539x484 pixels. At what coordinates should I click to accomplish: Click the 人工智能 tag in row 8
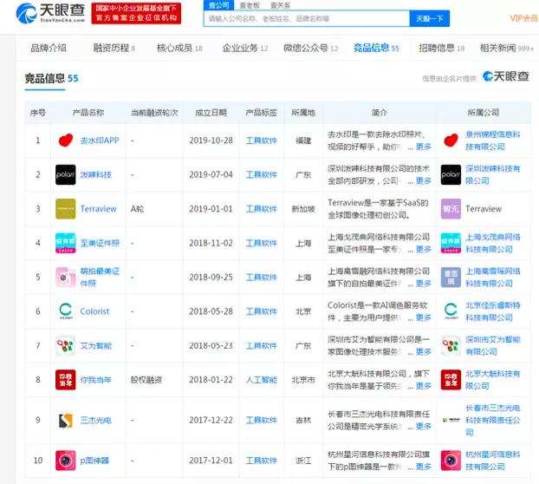(x=261, y=379)
